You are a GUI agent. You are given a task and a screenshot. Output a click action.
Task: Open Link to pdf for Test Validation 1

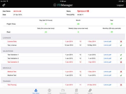(x=107, y=55)
